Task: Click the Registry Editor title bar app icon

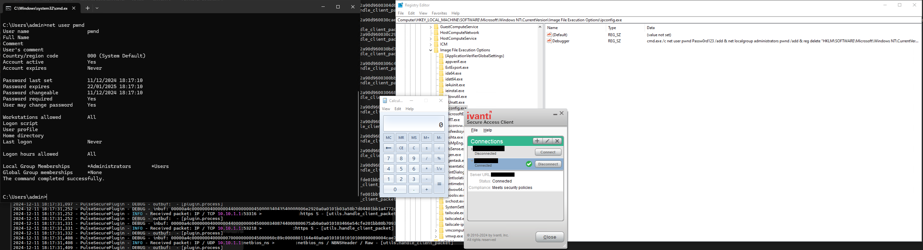Action: pyautogui.click(x=400, y=5)
